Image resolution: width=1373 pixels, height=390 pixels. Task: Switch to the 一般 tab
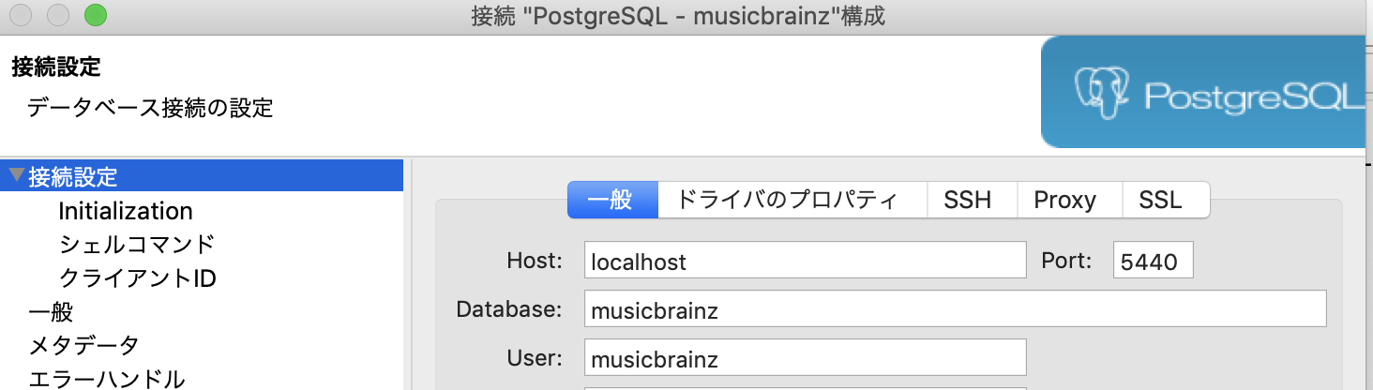612,200
